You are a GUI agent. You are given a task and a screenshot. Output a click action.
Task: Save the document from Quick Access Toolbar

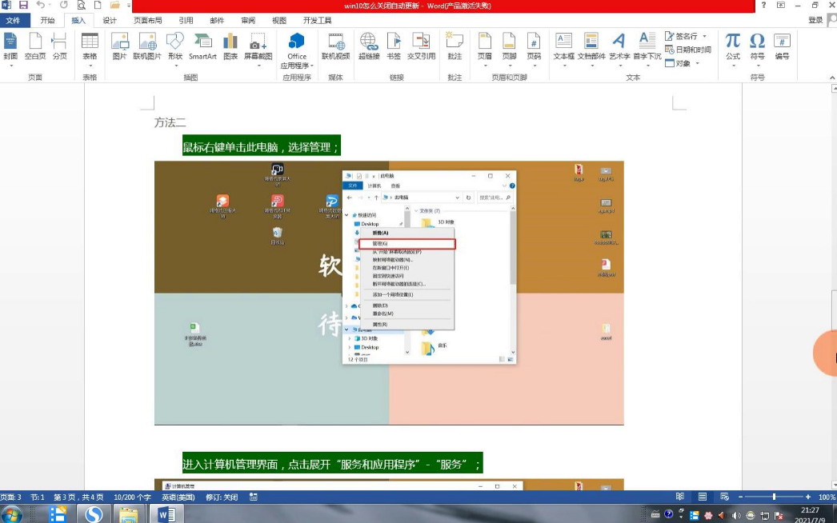23,6
